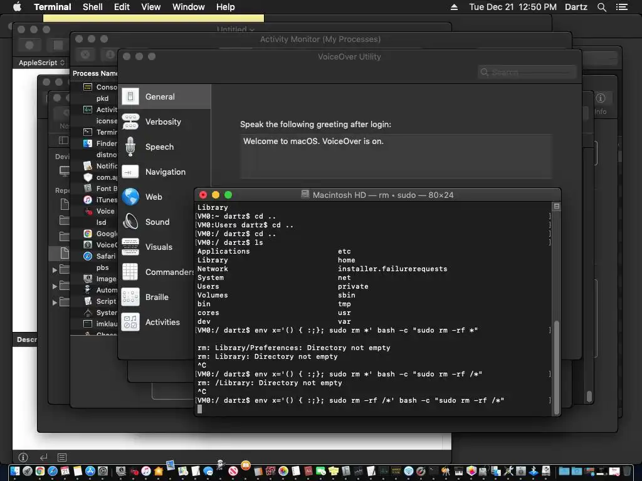Open Messages icon in the Dock
Image resolution: width=642 pixels, height=481 pixels.
(208, 471)
